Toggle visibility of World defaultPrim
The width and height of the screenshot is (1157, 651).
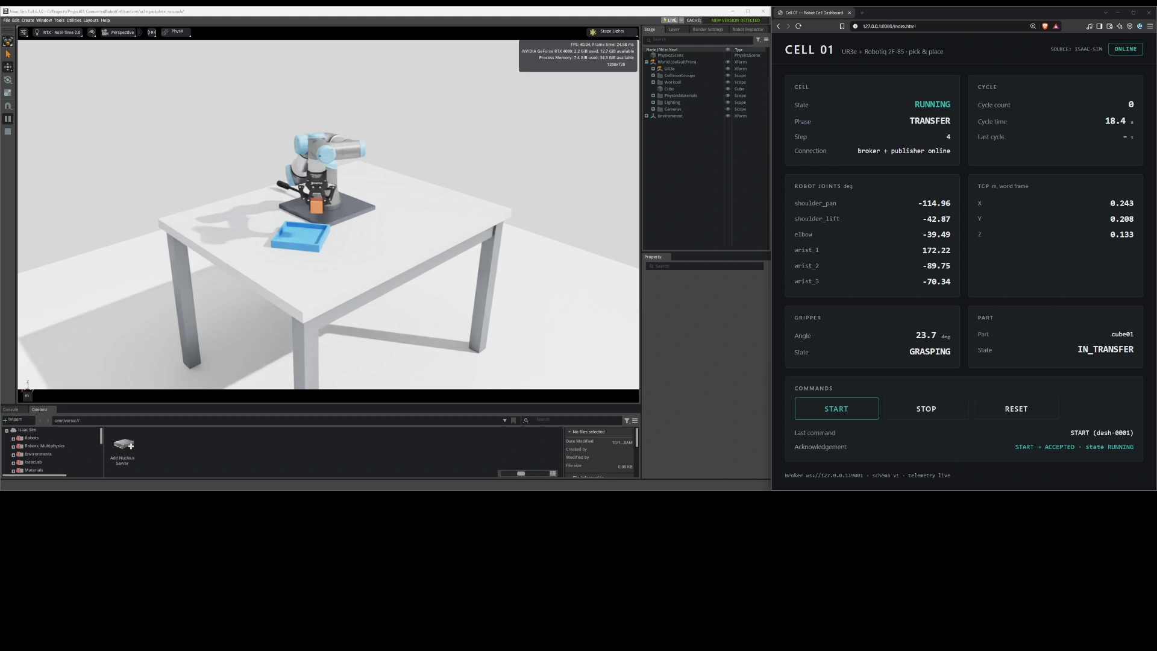[727, 62]
